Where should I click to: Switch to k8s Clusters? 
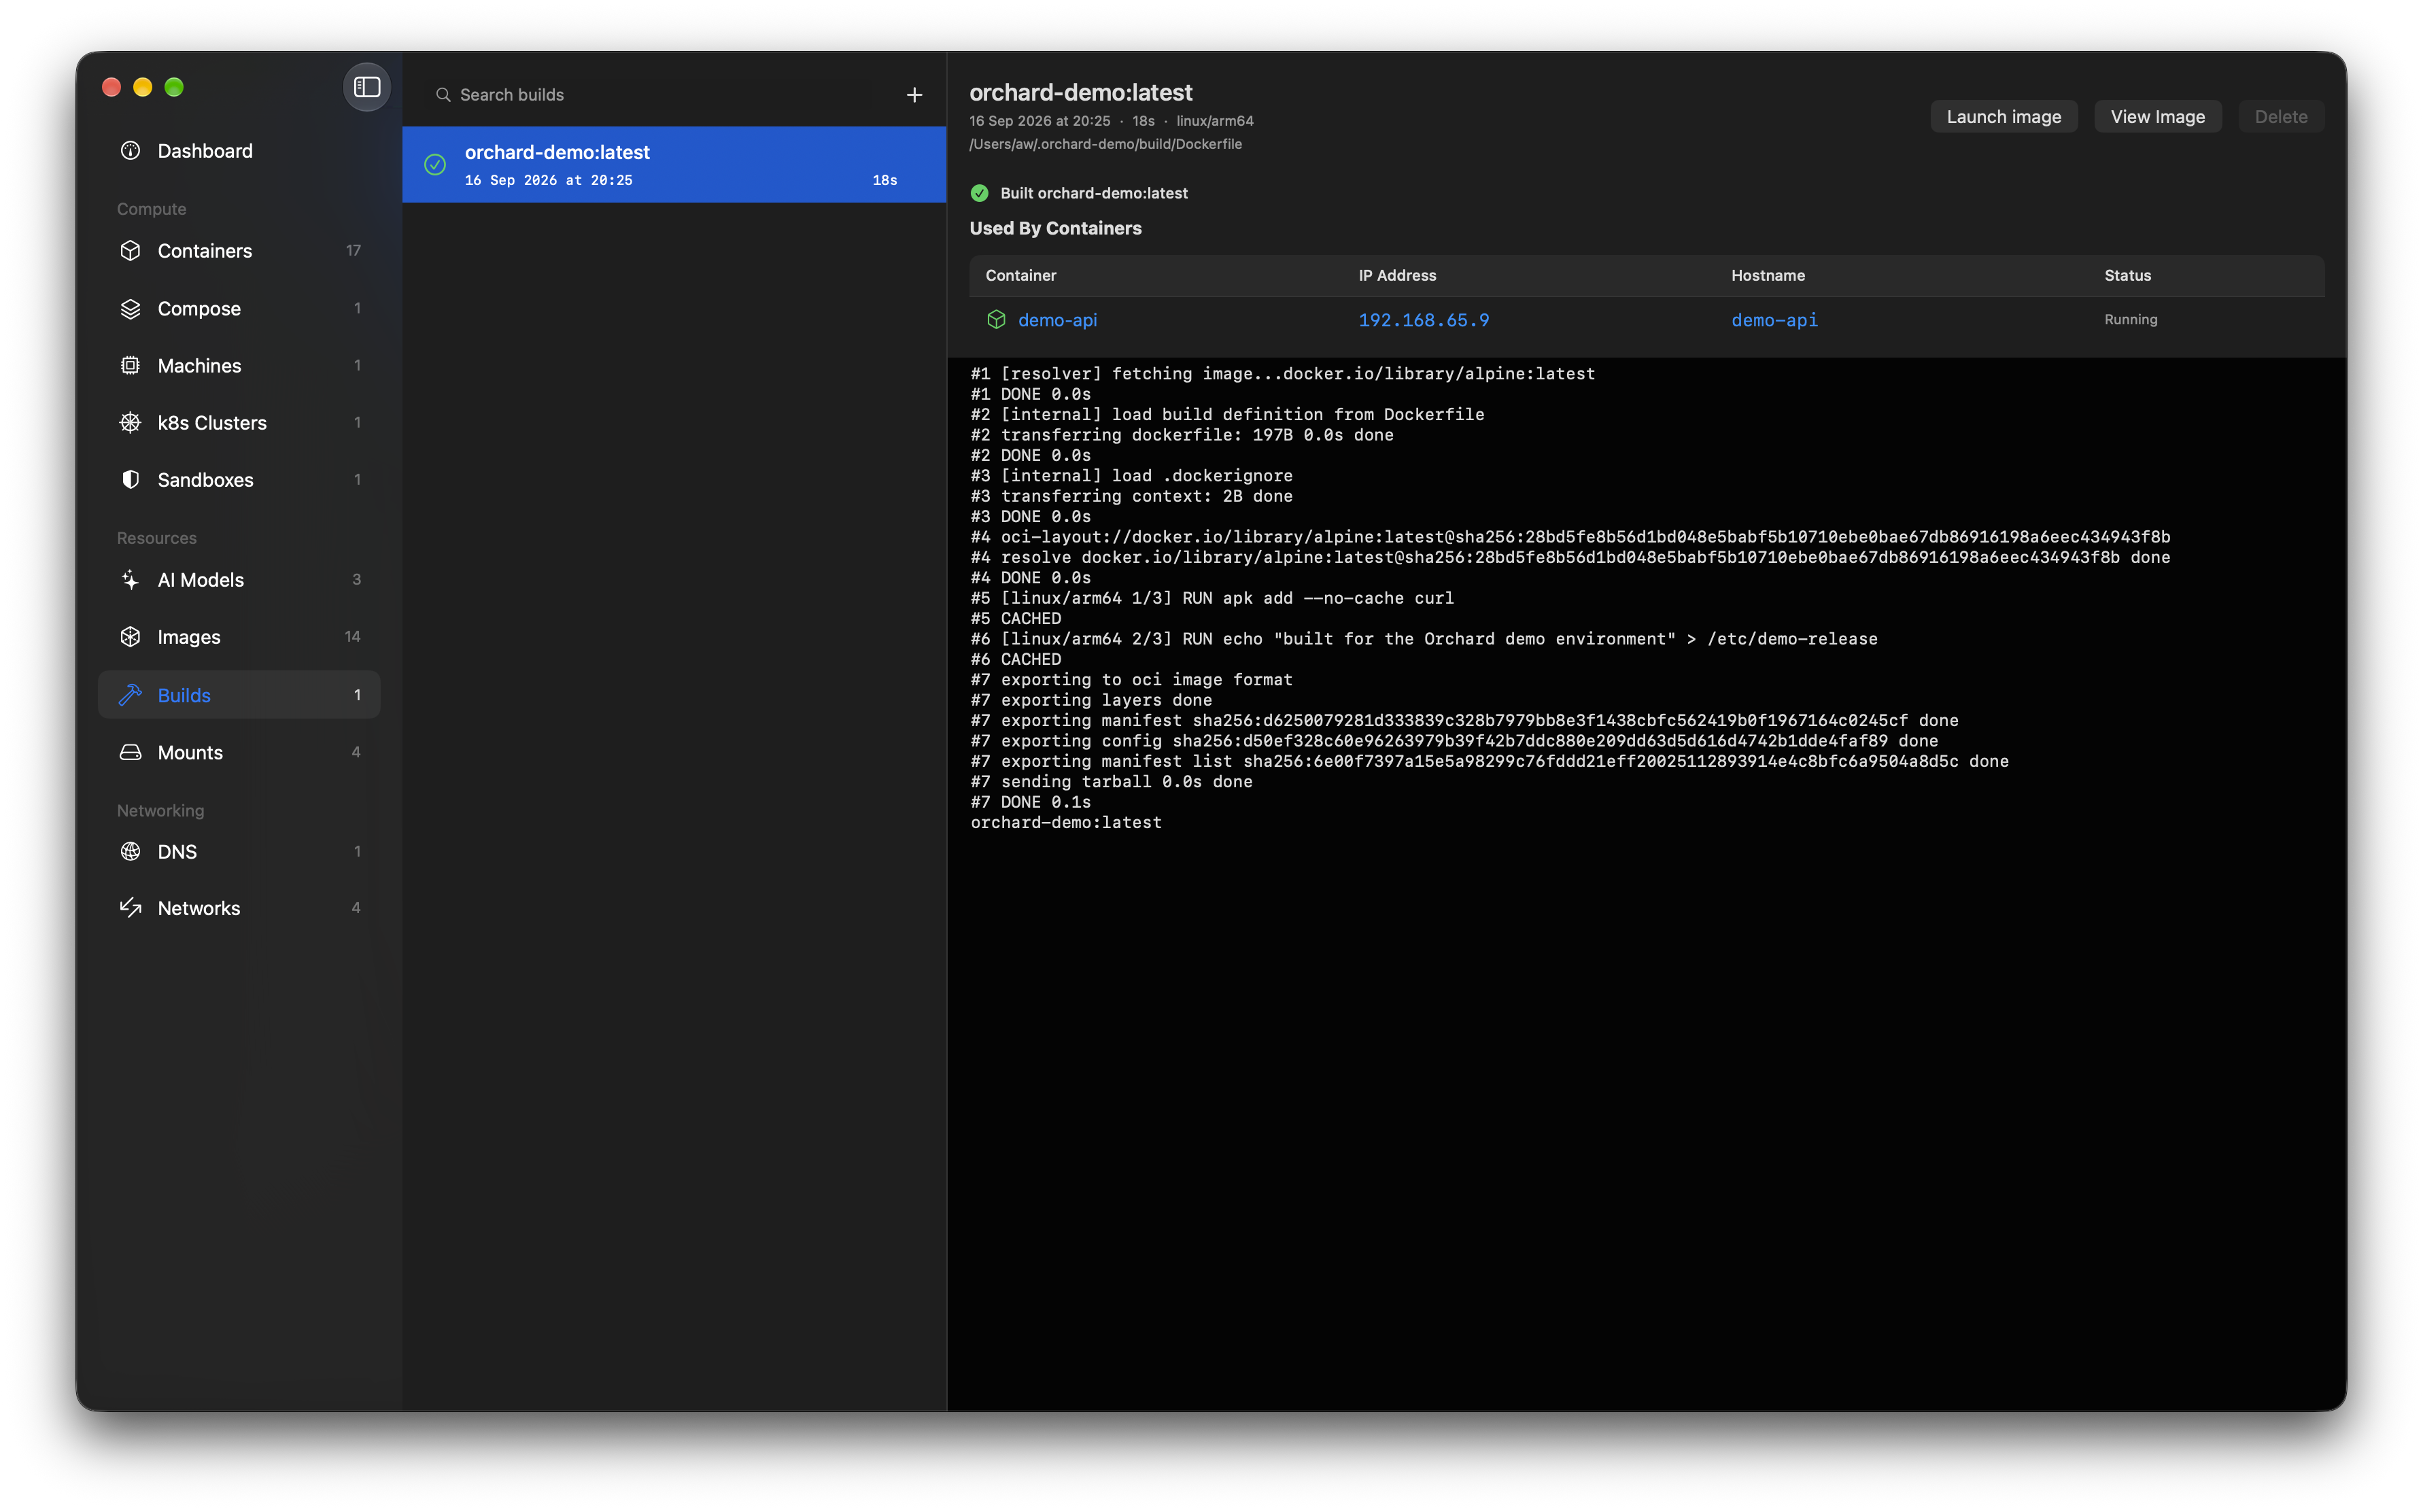click(x=239, y=422)
